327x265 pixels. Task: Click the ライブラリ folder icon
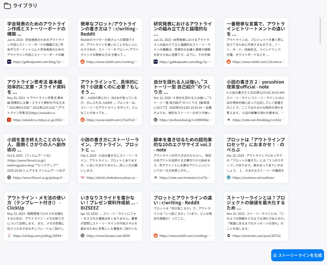[x=7, y=6]
